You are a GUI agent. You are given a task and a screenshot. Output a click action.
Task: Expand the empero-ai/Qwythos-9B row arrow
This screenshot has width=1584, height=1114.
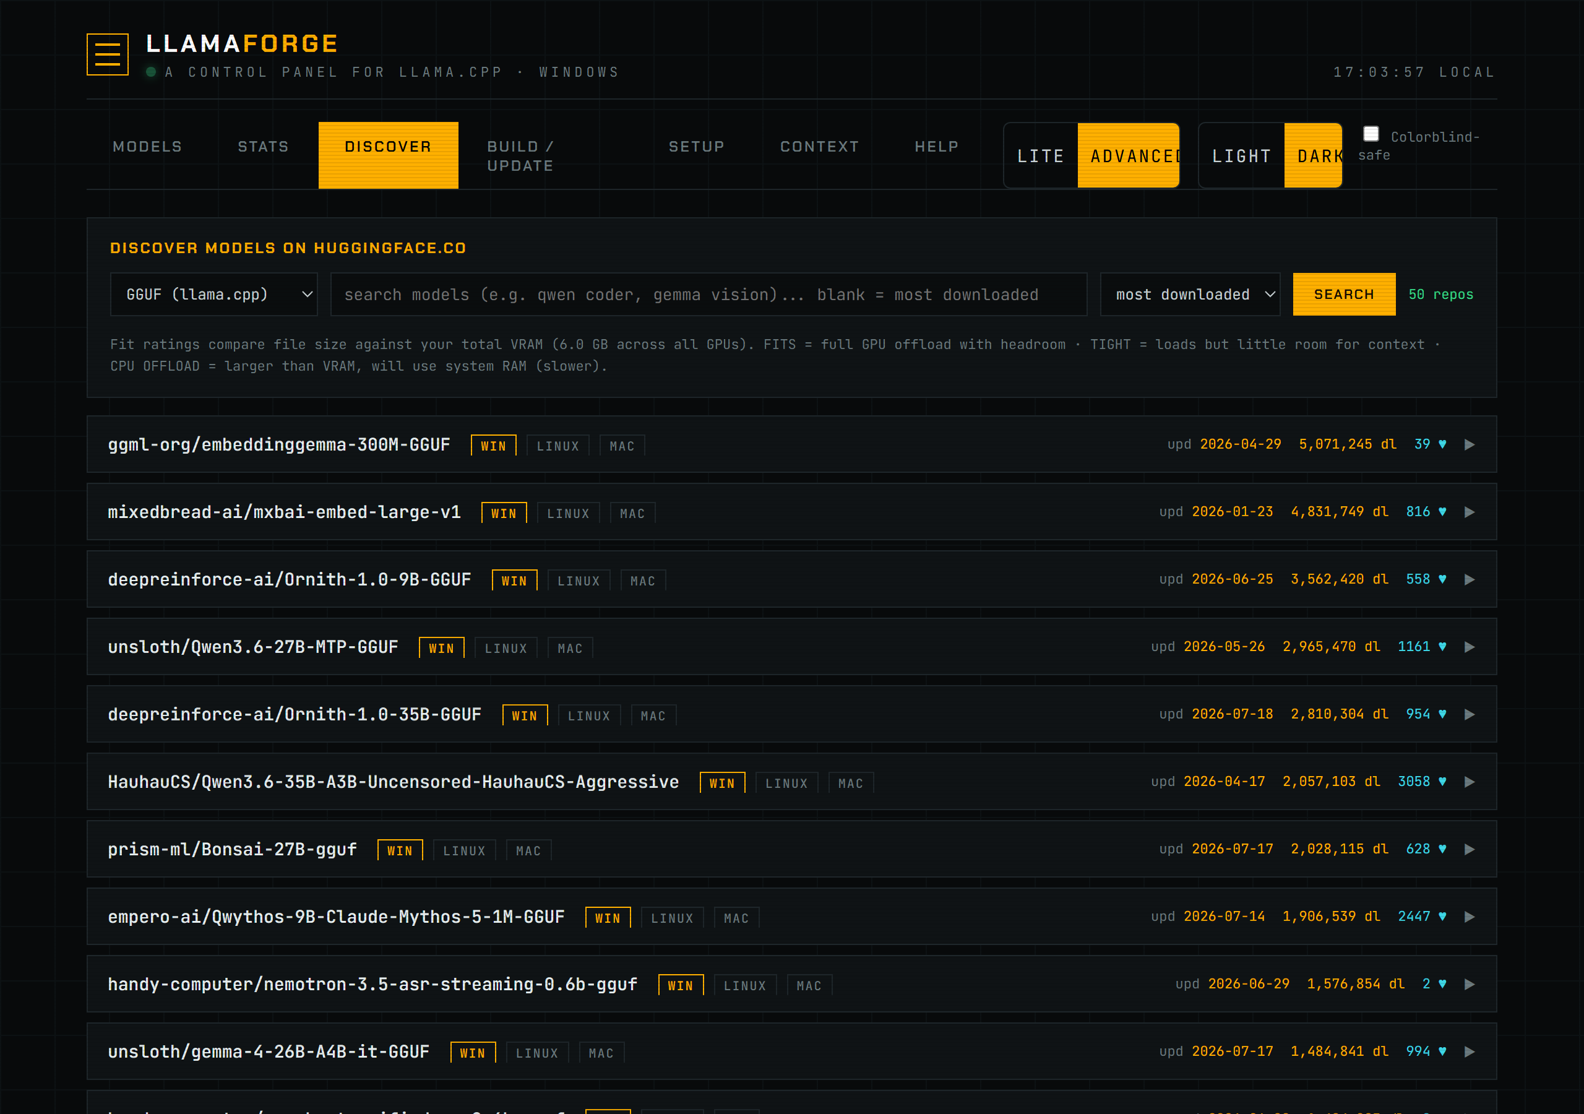[1470, 917]
